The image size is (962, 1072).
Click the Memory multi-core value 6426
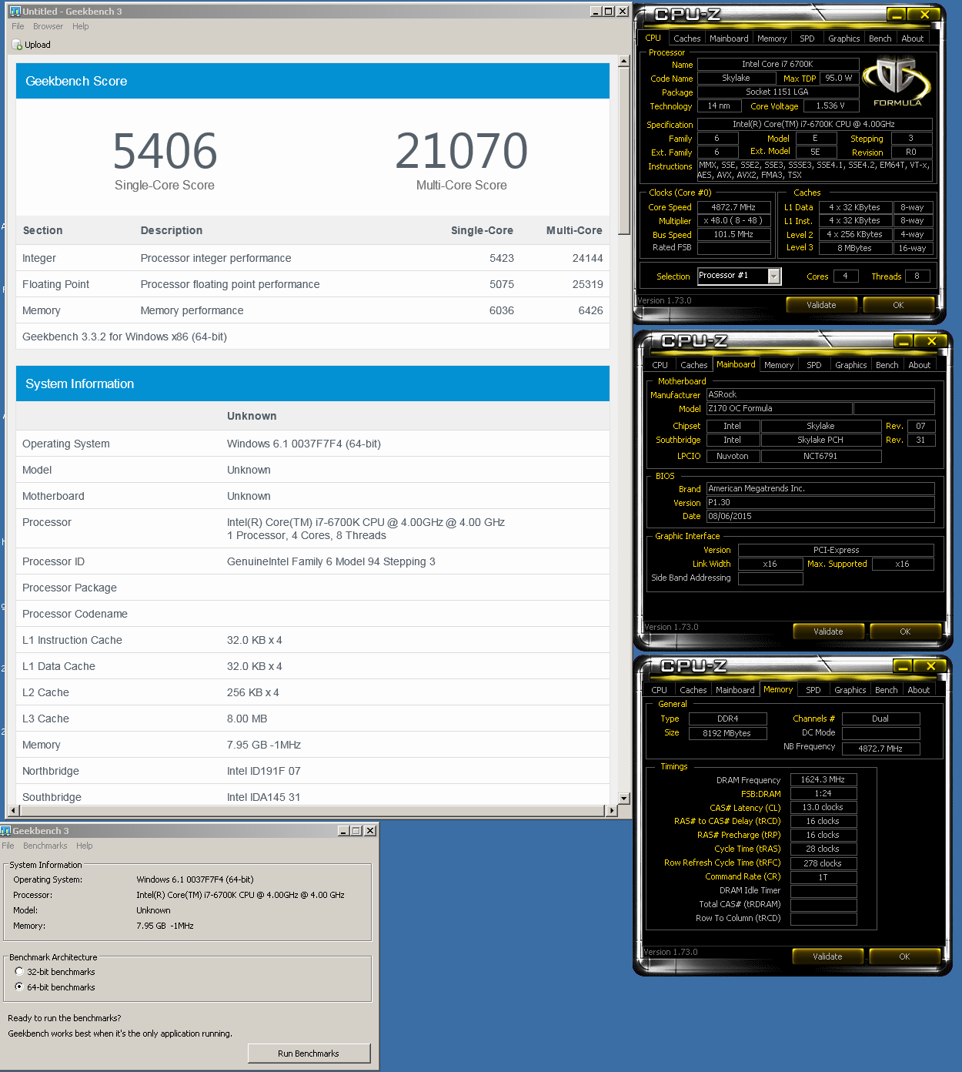tap(590, 310)
